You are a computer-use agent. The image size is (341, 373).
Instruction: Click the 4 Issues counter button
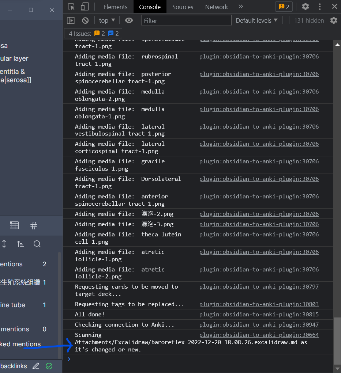[93, 33]
